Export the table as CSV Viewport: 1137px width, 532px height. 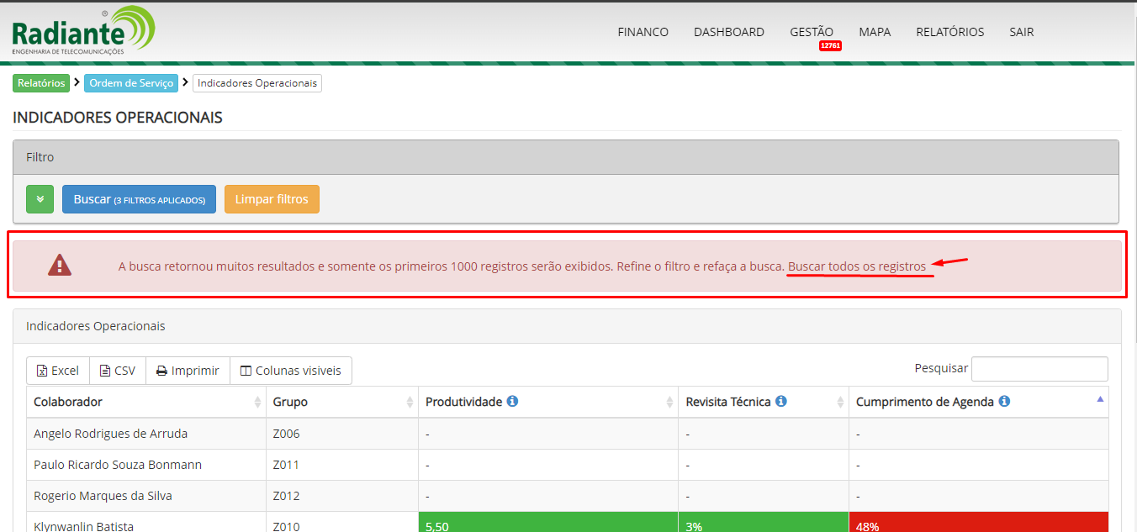tap(118, 371)
